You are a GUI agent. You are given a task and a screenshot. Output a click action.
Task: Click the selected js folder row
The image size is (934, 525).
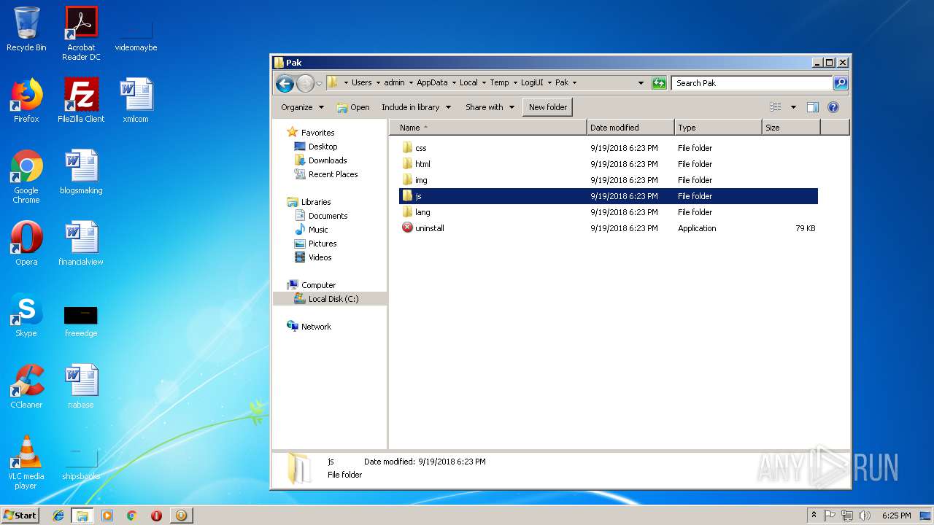tap(609, 196)
